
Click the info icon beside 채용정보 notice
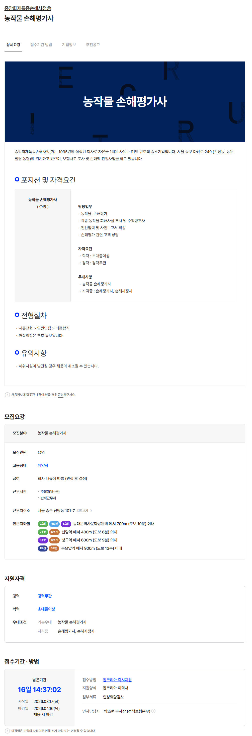coord(8,395)
